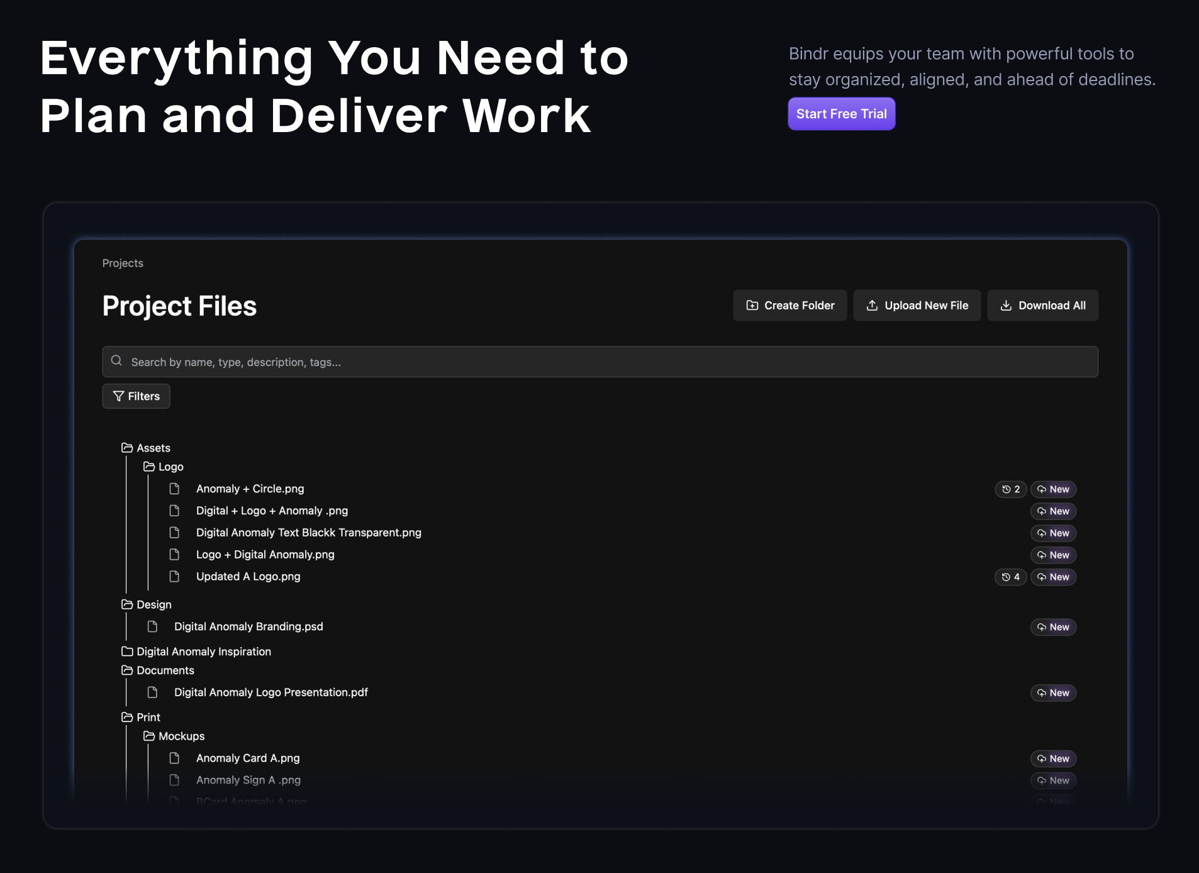
Task: Click the Create Folder button
Action: tap(790, 305)
